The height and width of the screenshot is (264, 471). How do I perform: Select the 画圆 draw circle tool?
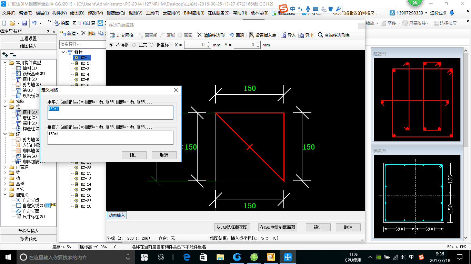(x=185, y=35)
